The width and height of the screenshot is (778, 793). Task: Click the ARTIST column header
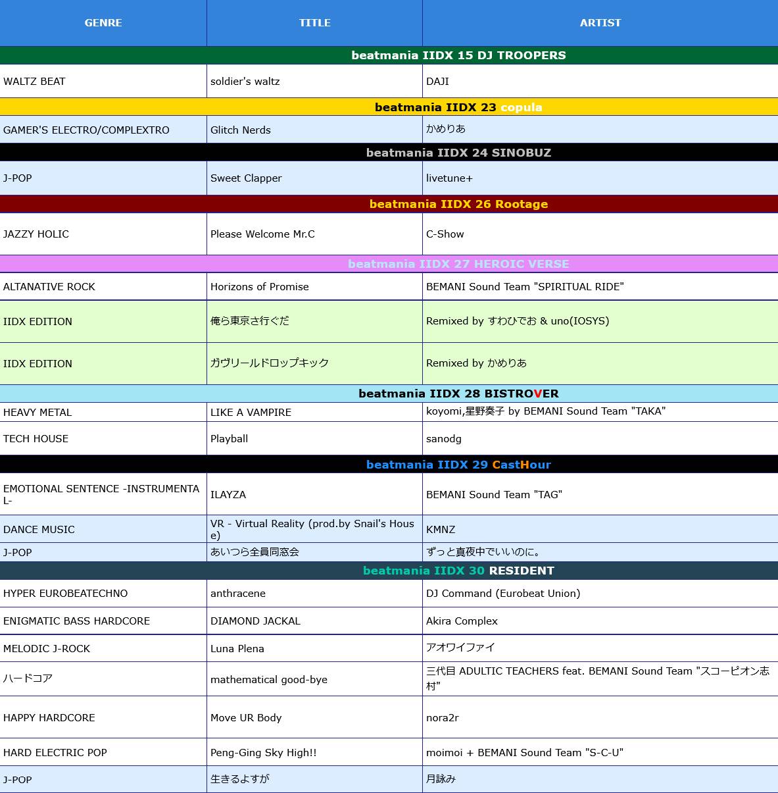coord(600,23)
